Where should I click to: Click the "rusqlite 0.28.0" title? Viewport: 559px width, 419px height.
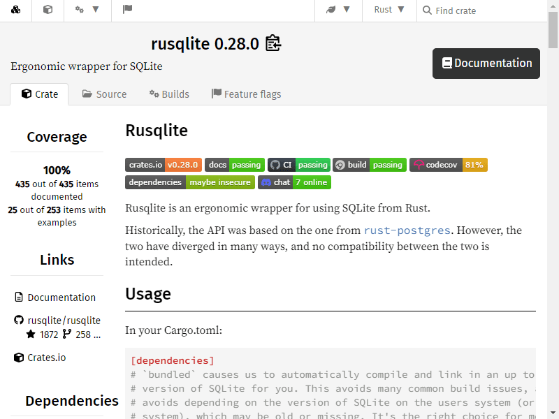(x=205, y=44)
